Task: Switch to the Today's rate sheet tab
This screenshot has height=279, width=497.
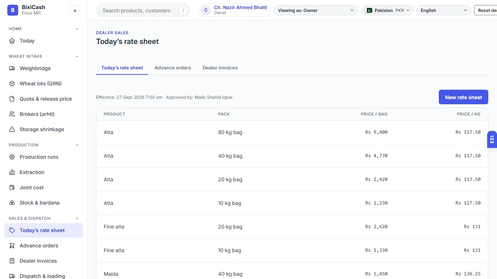Action: [122, 68]
